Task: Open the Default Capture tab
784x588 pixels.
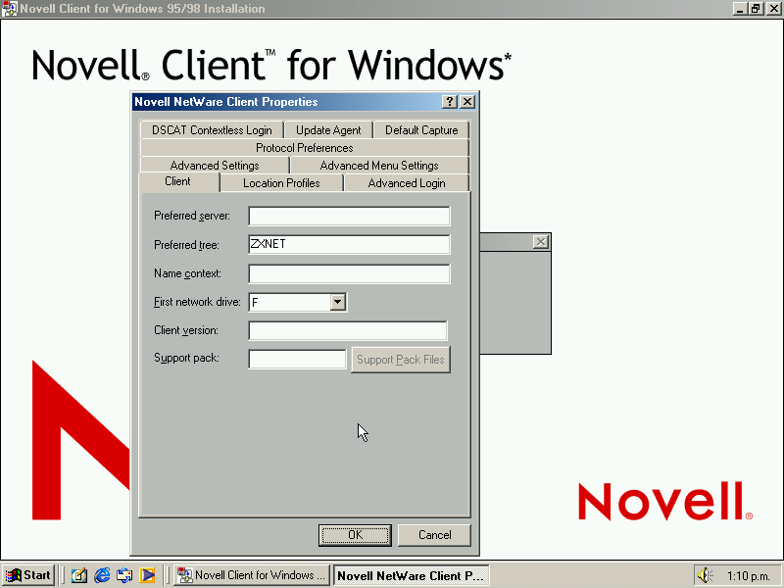Action: tap(421, 130)
